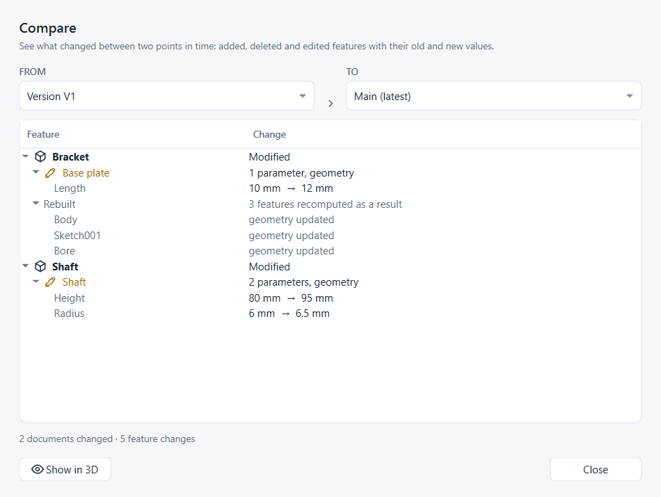Screen dimensions: 661x497
Task: Collapse the Shaft feature parameters
Action: coord(35,282)
